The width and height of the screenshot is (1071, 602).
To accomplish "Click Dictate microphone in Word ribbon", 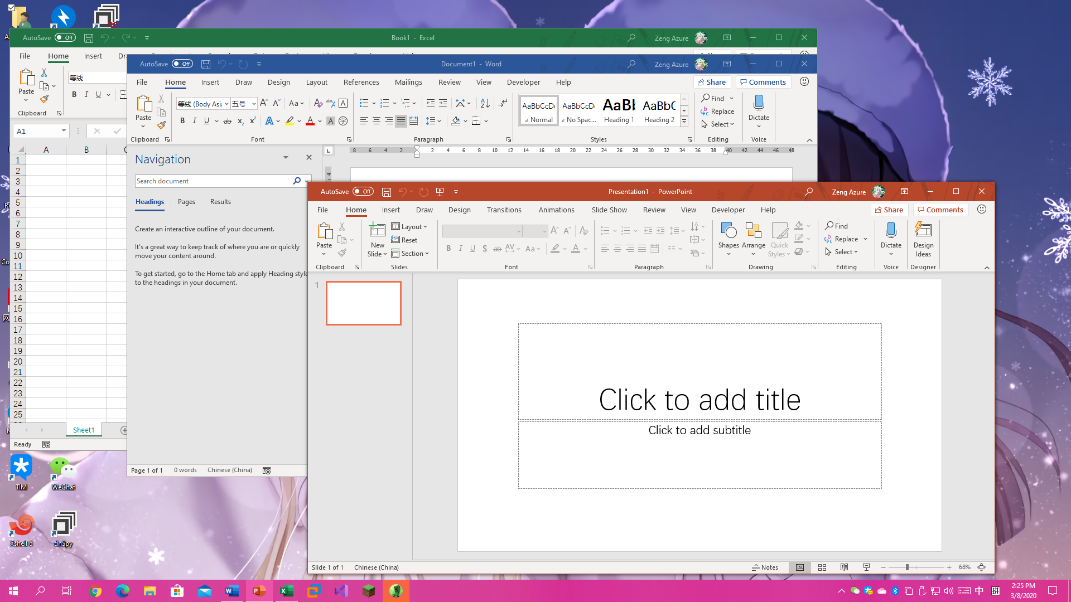I will point(759,104).
